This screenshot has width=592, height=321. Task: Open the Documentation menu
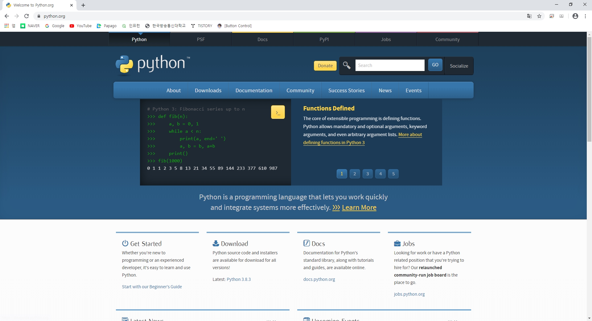[x=254, y=90]
